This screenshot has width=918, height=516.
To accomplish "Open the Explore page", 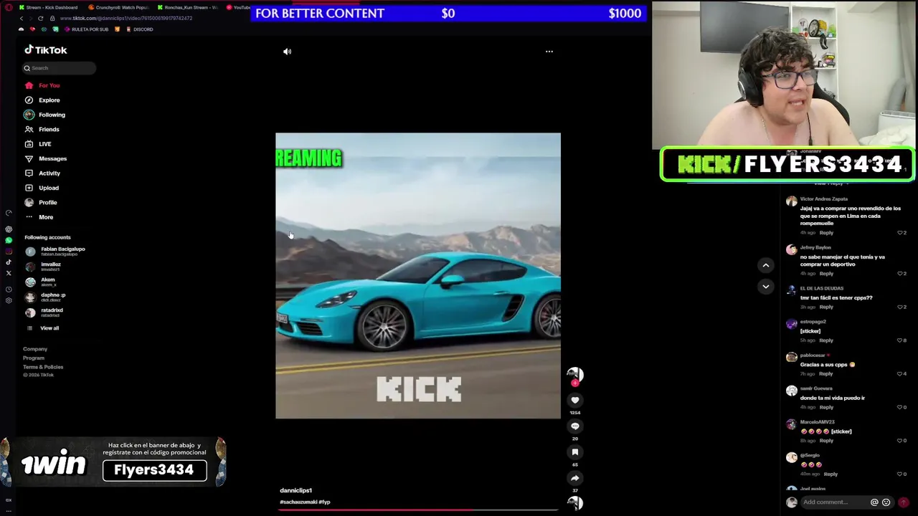I will [43, 100].
